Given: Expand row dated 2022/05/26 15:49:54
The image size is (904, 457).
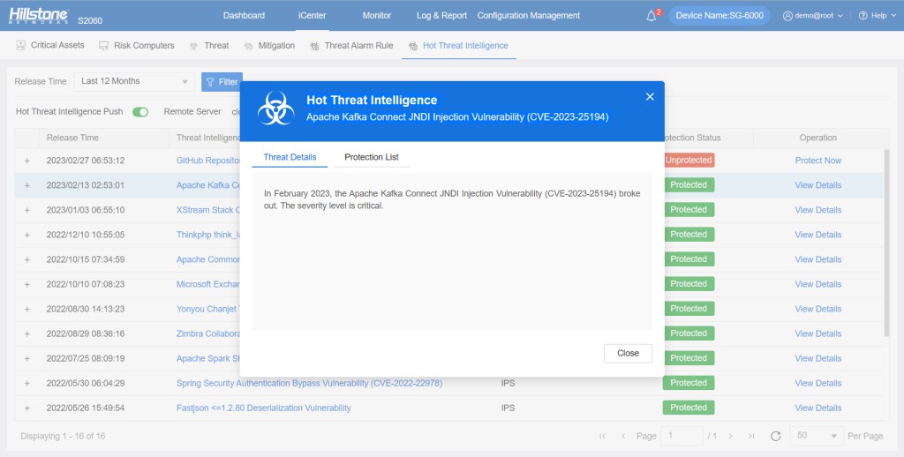Looking at the screenshot, I should point(27,408).
